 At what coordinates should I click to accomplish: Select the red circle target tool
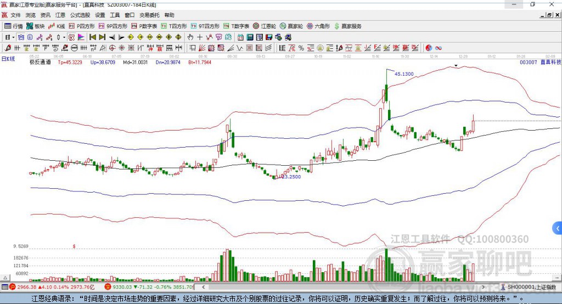click(112, 48)
